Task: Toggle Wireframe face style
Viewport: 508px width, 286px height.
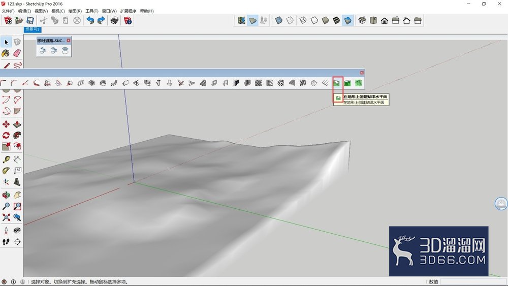Action: [303, 21]
